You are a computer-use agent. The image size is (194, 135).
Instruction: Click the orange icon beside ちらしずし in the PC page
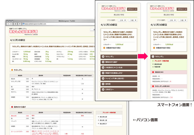[12, 70]
